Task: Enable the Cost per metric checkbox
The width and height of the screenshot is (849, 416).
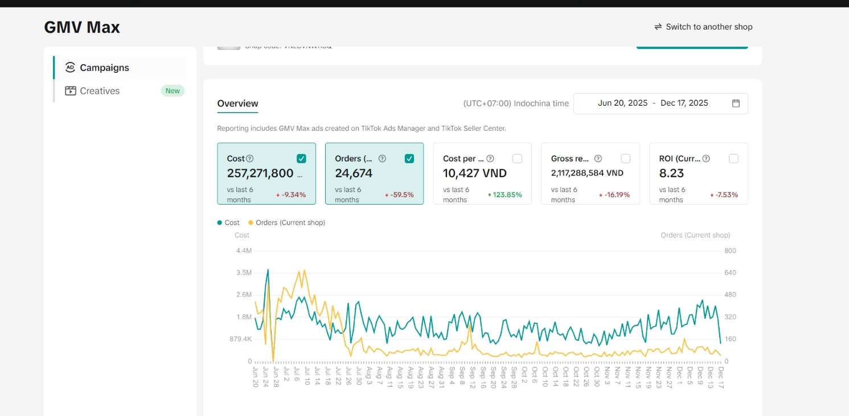Action: point(517,159)
